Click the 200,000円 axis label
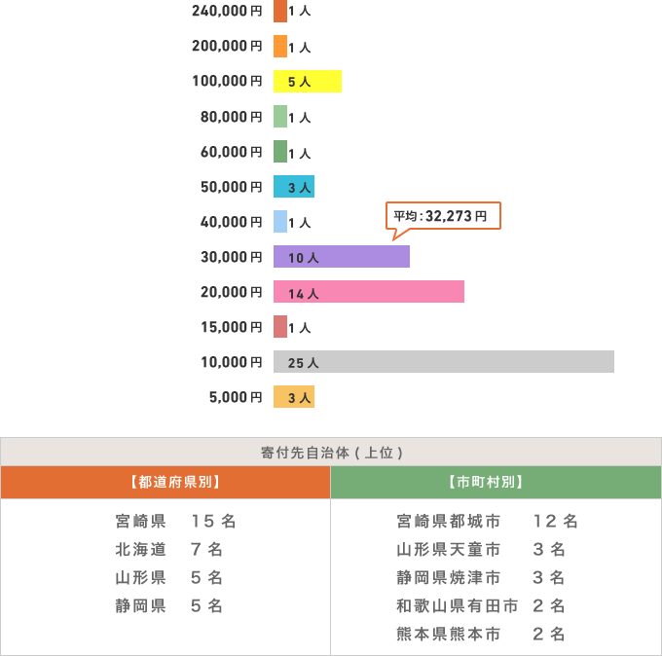This screenshot has width=662, height=656. pyautogui.click(x=228, y=47)
